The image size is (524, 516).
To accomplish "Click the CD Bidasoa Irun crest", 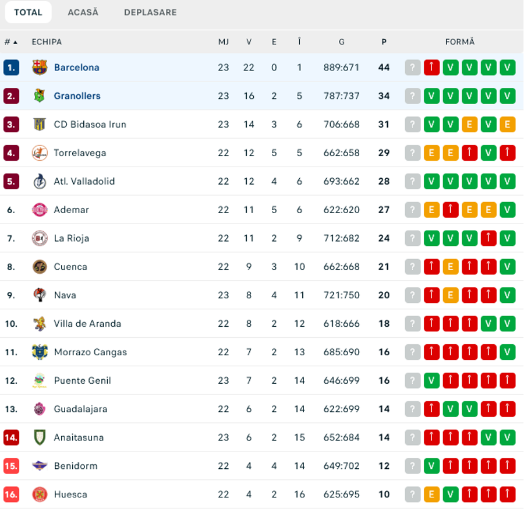I will click(40, 124).
